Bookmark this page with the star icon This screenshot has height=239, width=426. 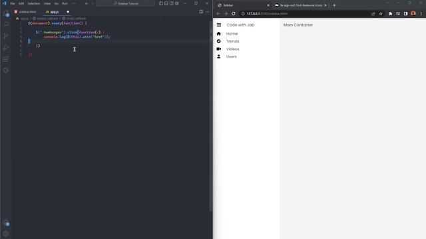pyautogui.click(x=381, y=13)
